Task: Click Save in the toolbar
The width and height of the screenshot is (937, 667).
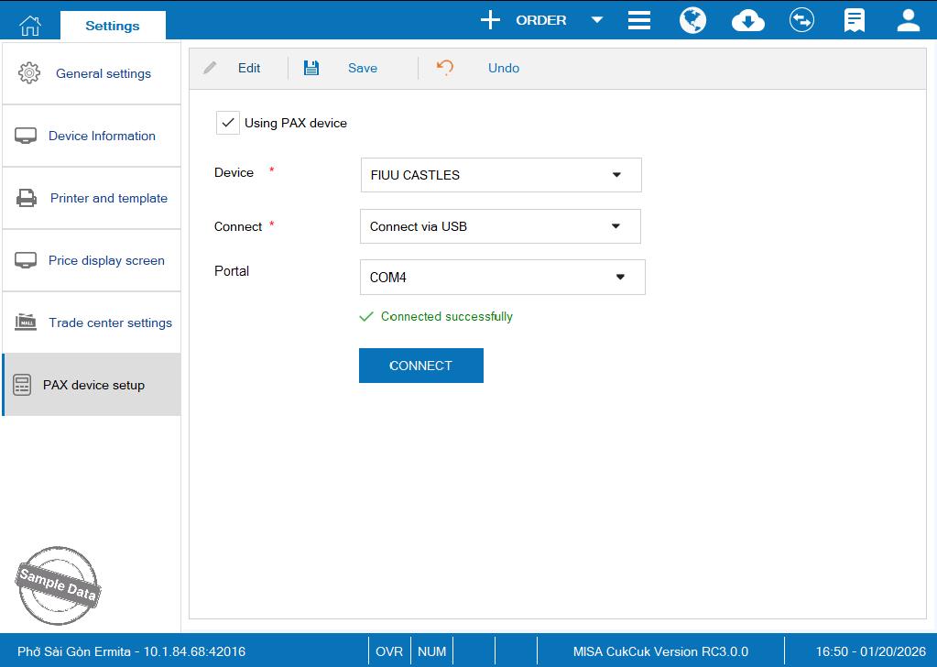Action: (x=362, y=68)
